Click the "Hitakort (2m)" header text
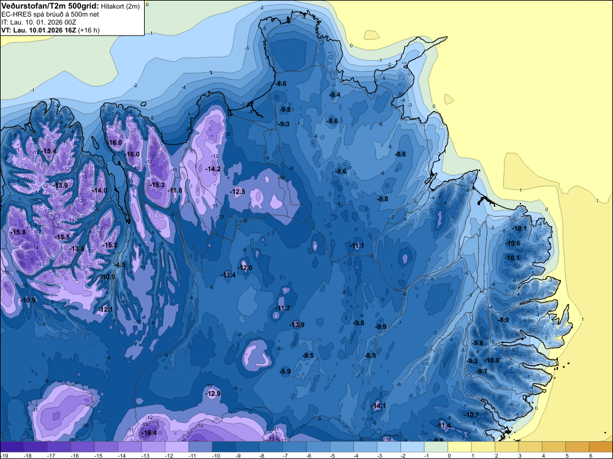 tap(120, 6)
